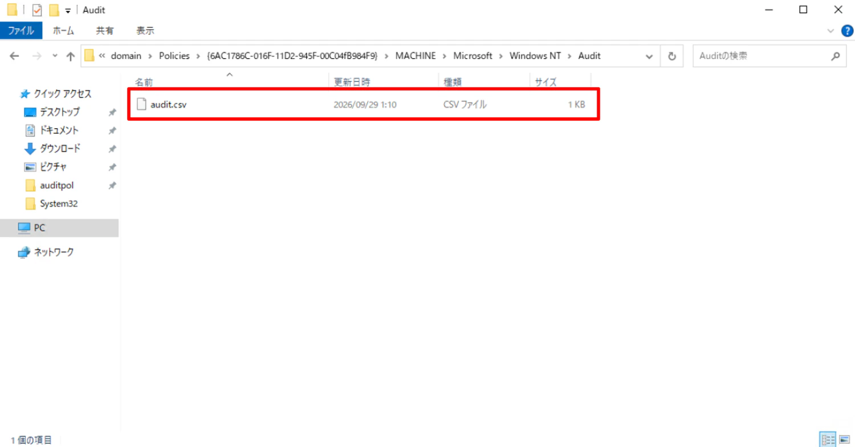Open ダウンロード in the navigation pane
The width and height of the screenshot is (855, 447).
tap(60, 148)
